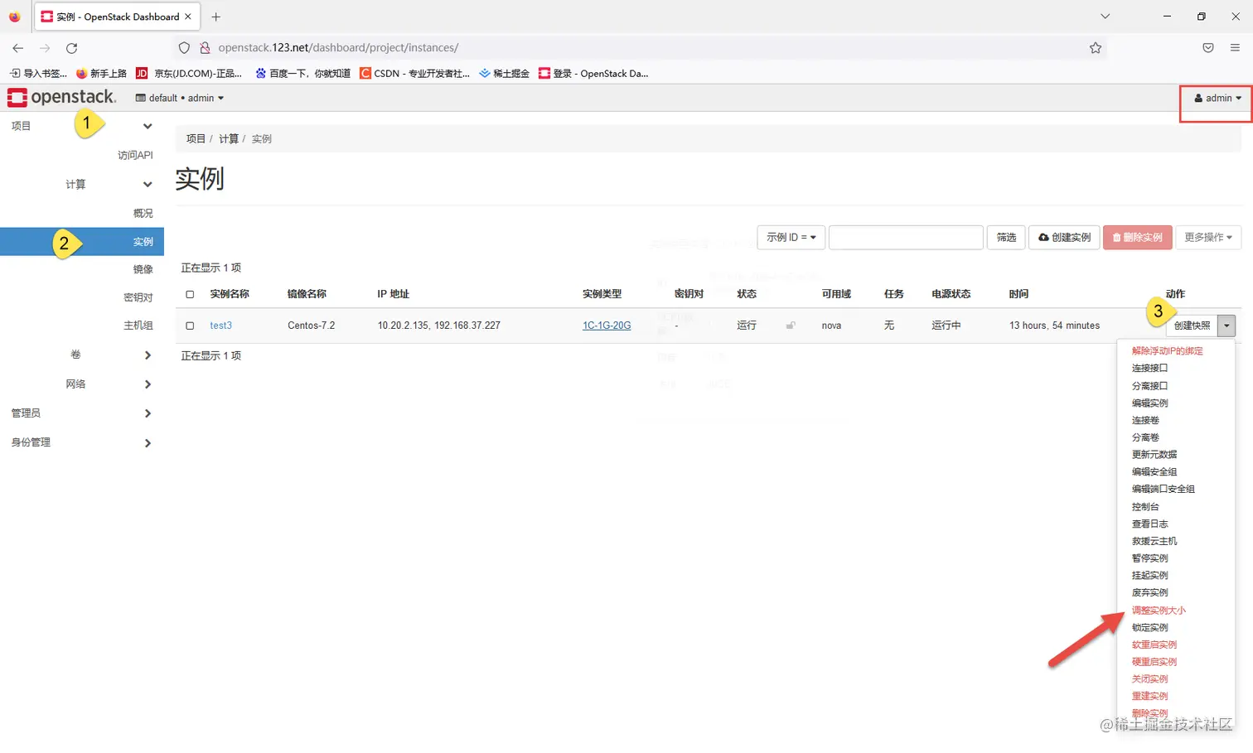Show the list of all tabs
The image size is (1253, 753).
pos(1105,17)
